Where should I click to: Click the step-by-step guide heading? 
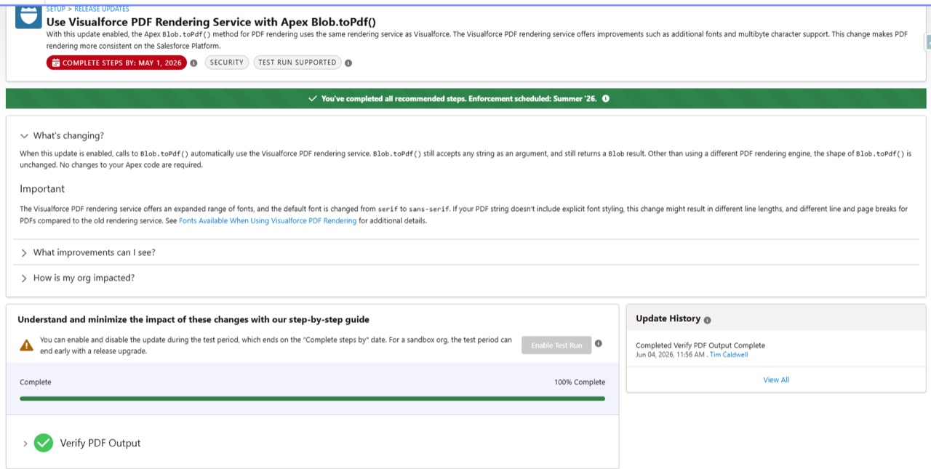[193, 319]
